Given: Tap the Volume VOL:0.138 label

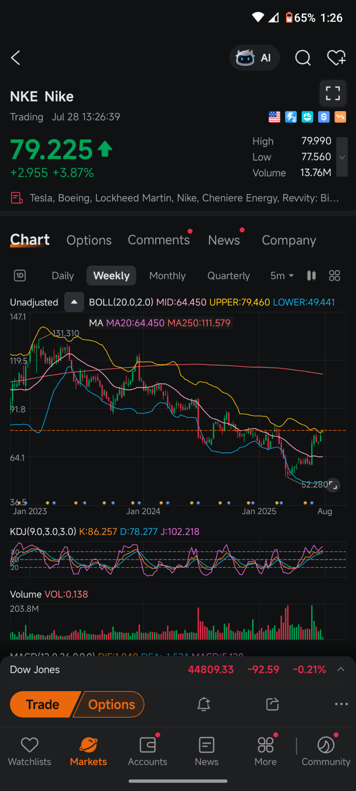Looking at the screenshot, I should (49, 594).
